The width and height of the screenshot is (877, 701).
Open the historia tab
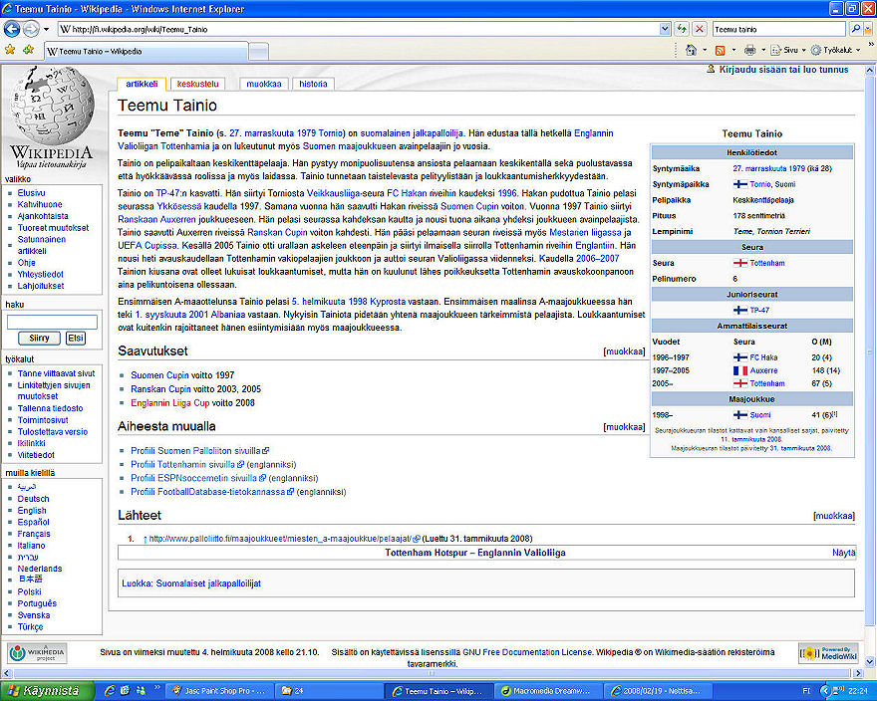pyautogui.click(x=313, y=84)
